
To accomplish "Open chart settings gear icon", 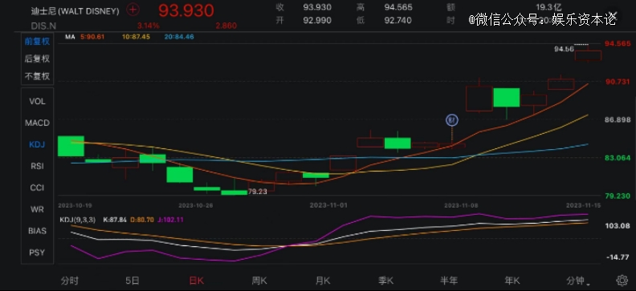I will pos(622,280).
